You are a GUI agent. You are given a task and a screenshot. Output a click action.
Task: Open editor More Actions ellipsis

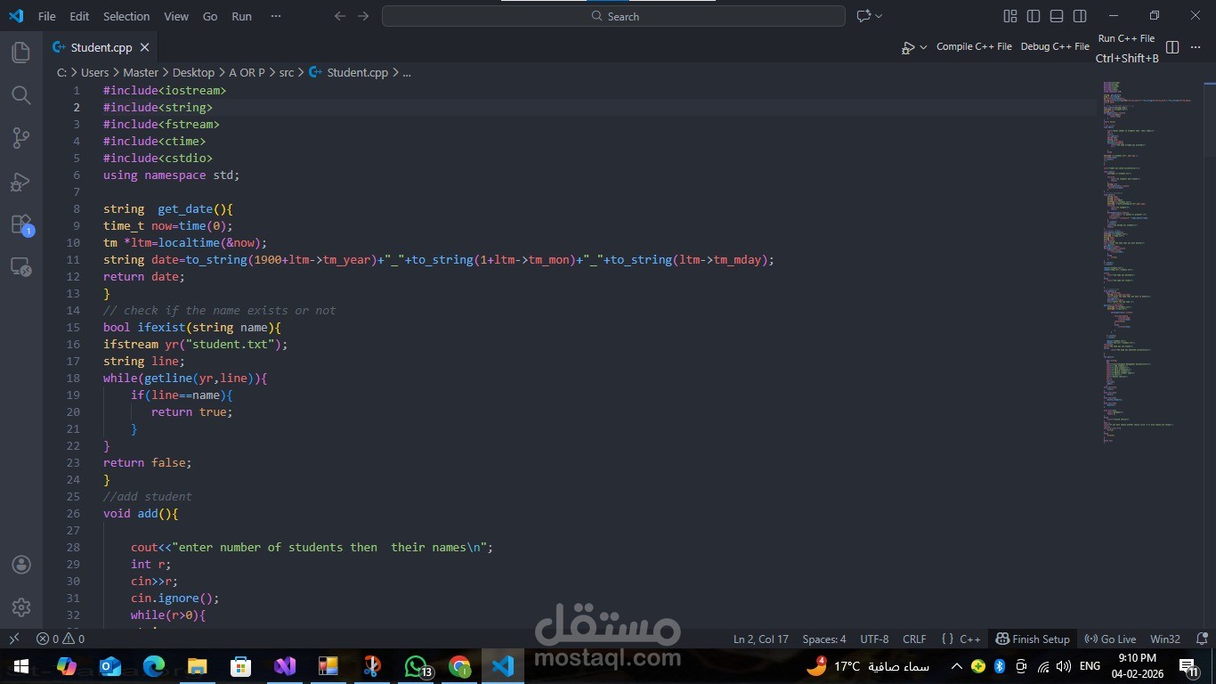1196,47
